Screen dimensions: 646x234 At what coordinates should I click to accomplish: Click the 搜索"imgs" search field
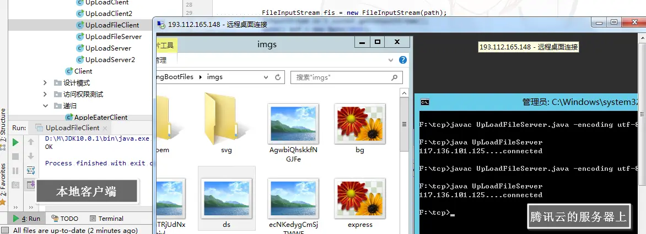pos(347,77)
